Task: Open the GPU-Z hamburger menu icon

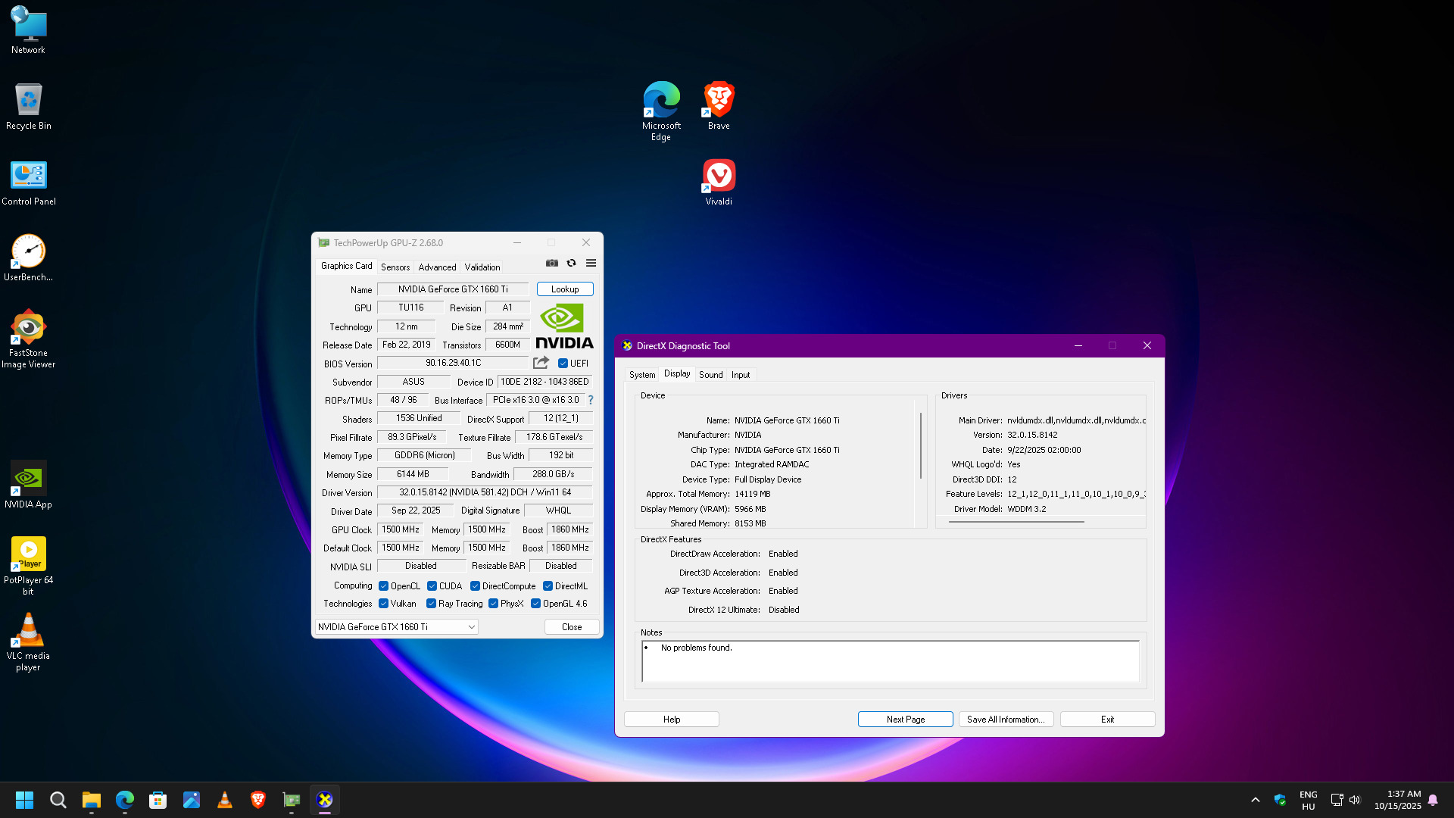Action: click(591, 264)
